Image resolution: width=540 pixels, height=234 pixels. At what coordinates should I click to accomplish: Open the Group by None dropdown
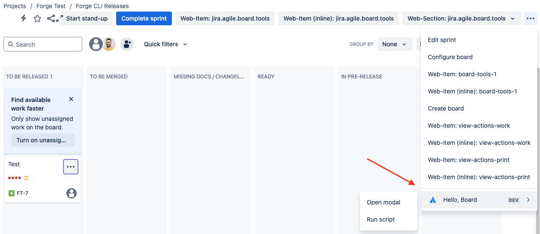coord(394,44)
